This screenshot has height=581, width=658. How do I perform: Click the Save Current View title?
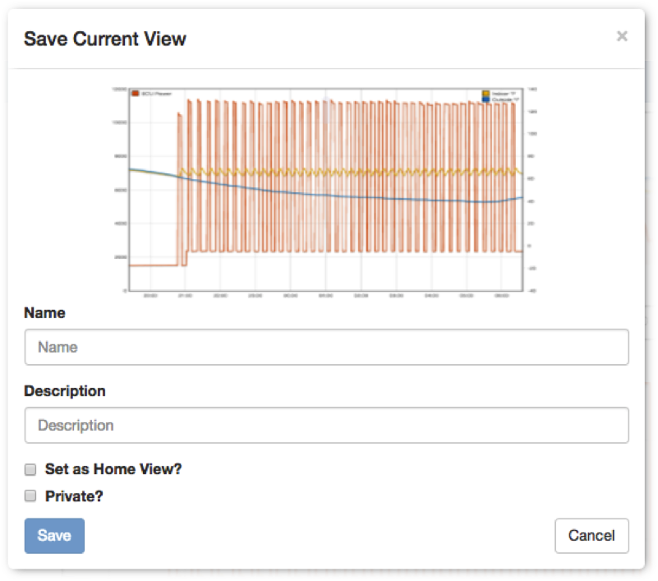[x=105, y=39]
